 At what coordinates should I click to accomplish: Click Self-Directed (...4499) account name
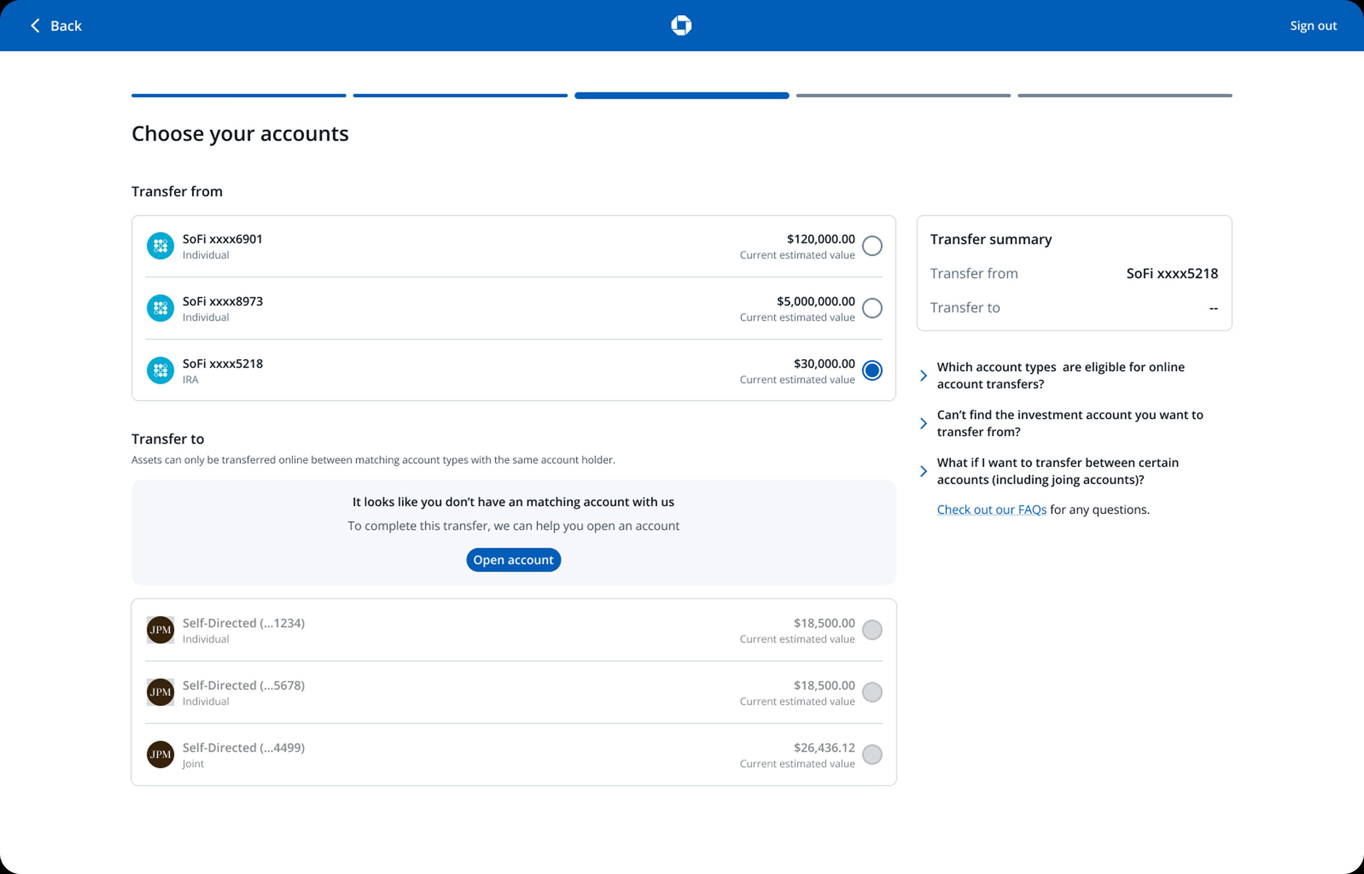[x=243, y=748]
